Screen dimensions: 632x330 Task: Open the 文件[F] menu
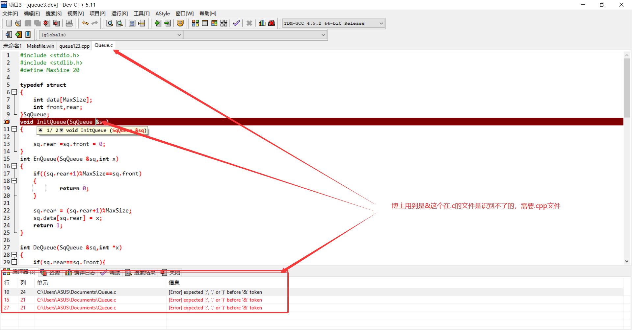click(x=10, y=13)
